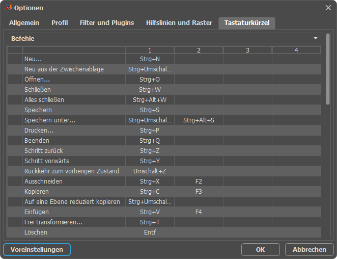Screen dimensions: 337x259
Task: Click the Strg+Alt+S shortcut cell
Action: point(199,120)
